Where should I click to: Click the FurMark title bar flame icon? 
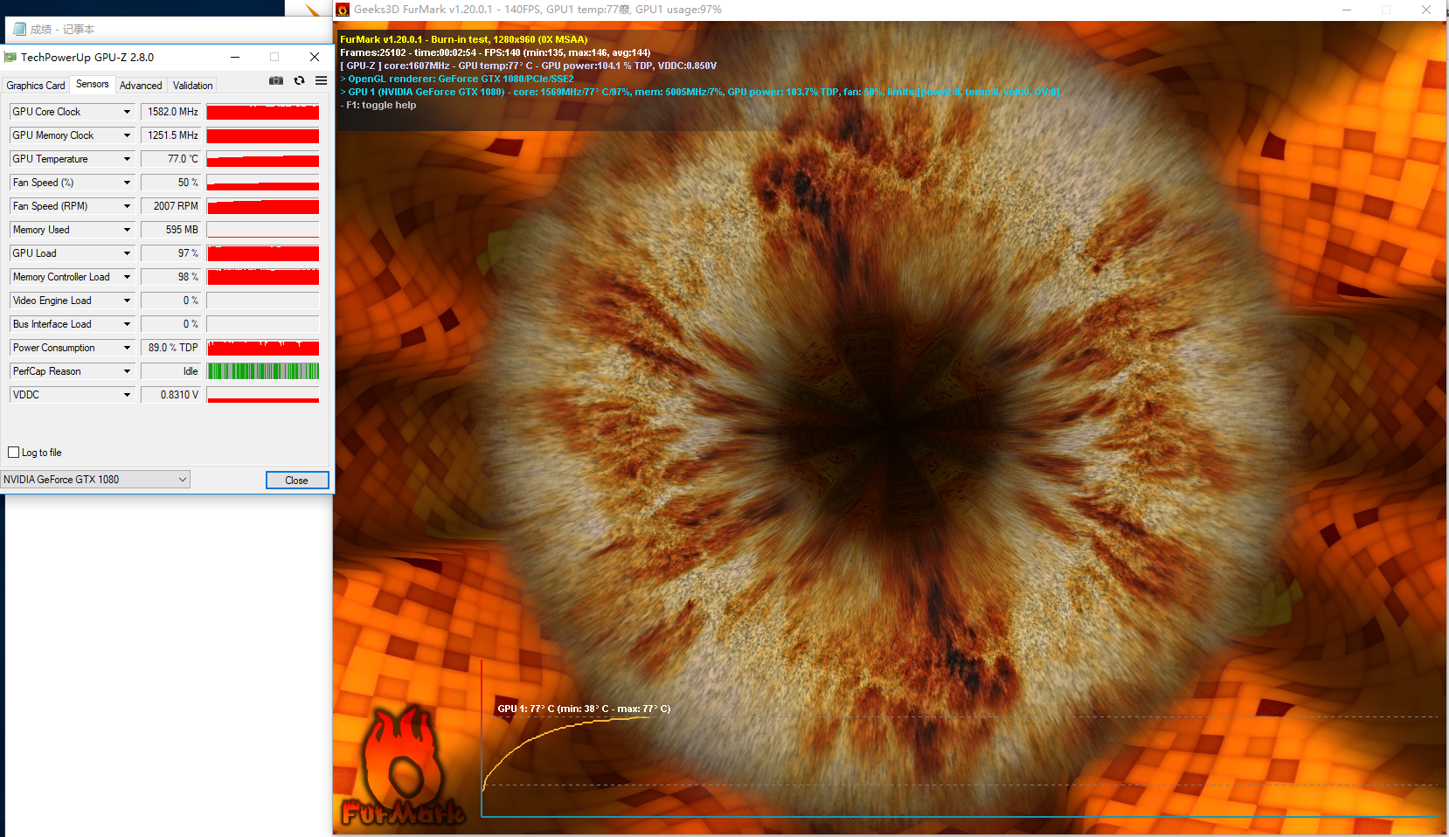pos(343,10)
